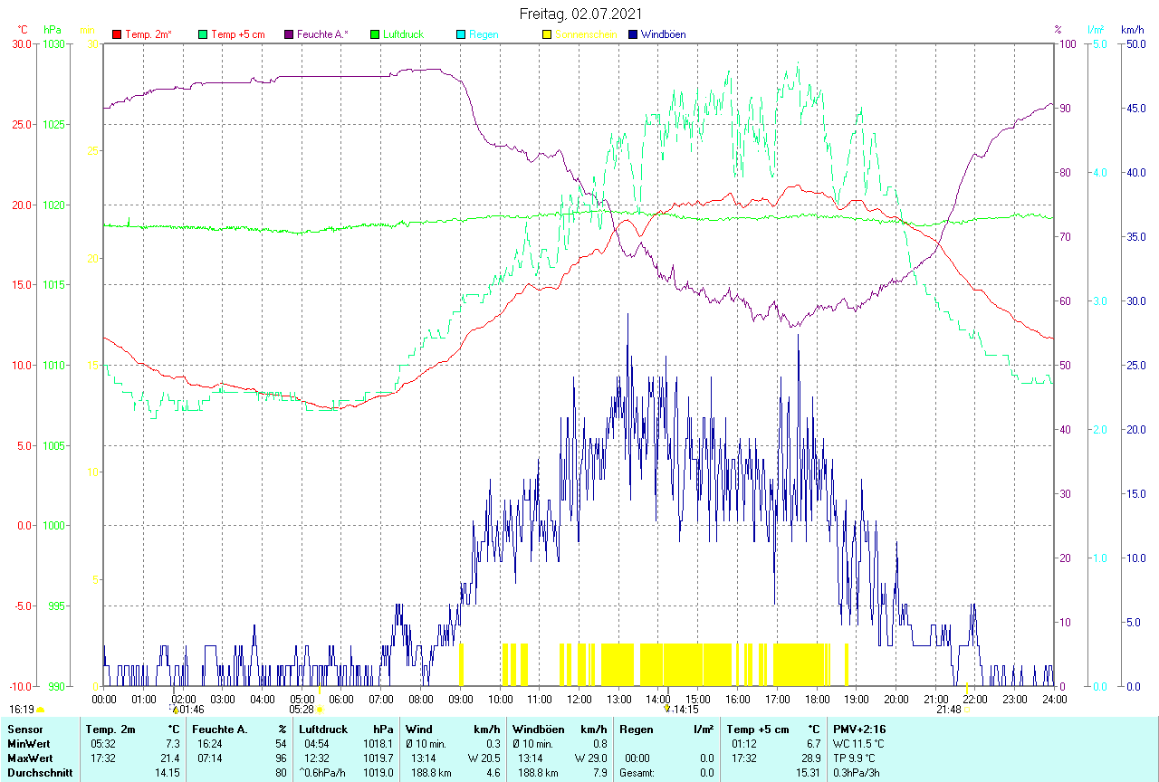Click the dark blue Windböen legend swatch

click(x=633, y=34)
